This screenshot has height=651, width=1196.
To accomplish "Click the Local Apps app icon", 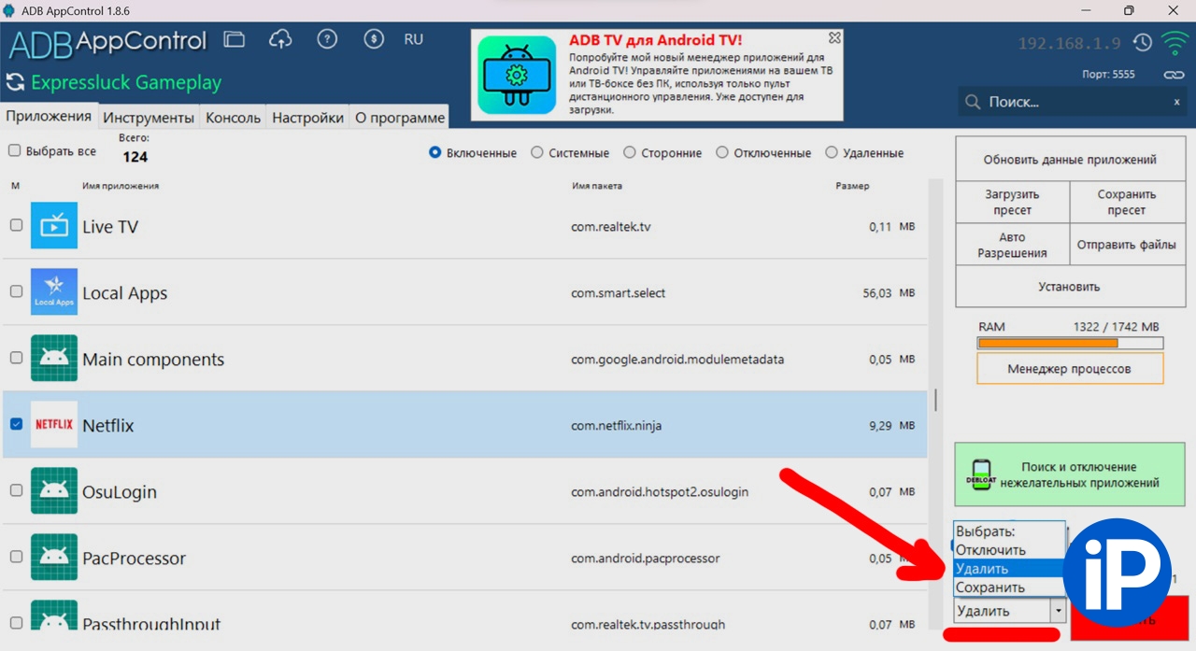I will coord(54,291).
